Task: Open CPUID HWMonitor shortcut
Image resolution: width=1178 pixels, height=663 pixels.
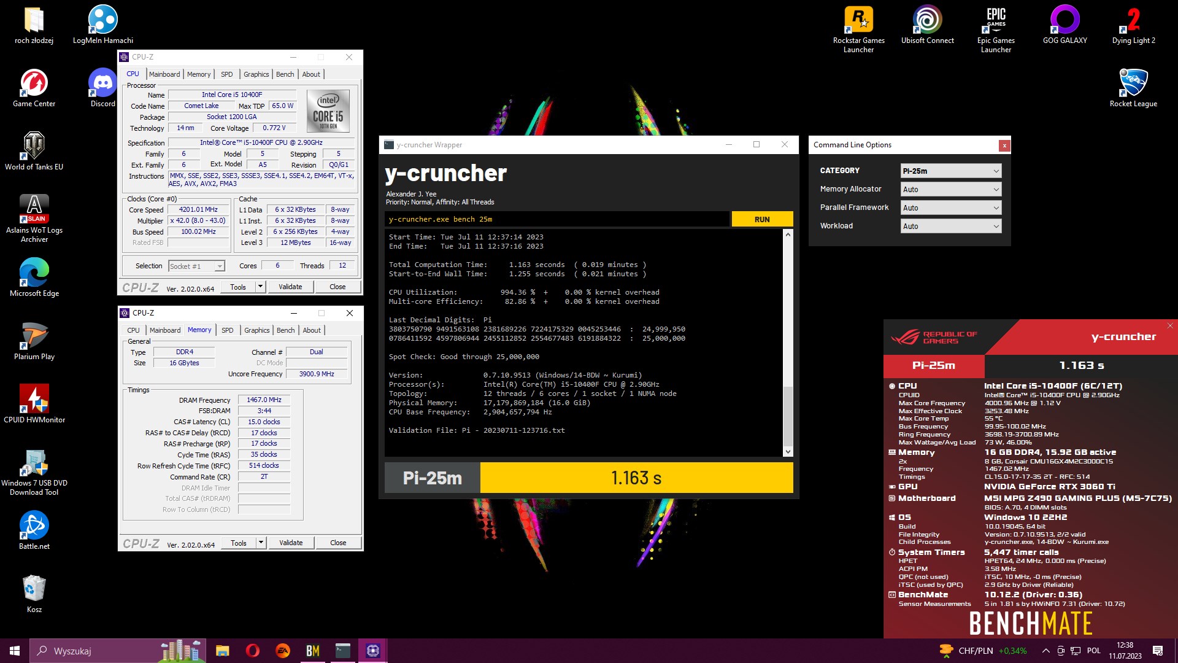Action: pos(34,404)
